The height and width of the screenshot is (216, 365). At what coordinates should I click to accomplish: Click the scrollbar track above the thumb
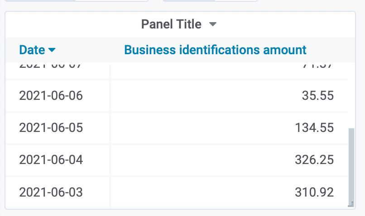[x=351, y=95]
